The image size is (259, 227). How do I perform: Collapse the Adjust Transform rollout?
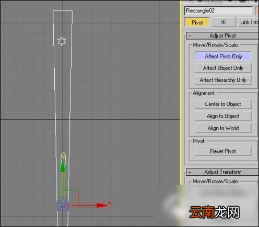[x=222, y=172]
